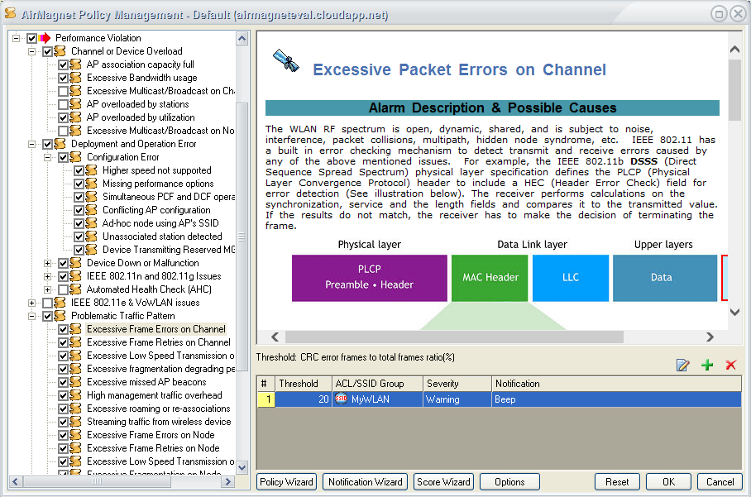Image resolution: width=751 pixels, height=497 pixels.
Task: Enable Excessive Multicast/Broadcast on Channel checkbox
Action: pyautogui.click(x=63, y=91)
